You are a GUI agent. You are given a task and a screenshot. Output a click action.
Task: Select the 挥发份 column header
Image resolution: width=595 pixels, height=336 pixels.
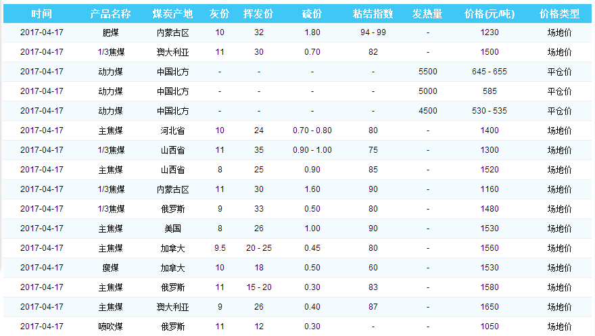(x=258, y=14)
